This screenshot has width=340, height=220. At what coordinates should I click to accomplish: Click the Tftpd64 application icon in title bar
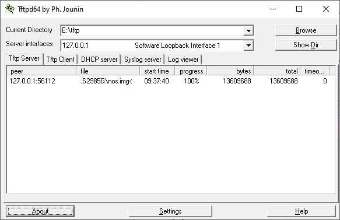[x=10, y=9]
